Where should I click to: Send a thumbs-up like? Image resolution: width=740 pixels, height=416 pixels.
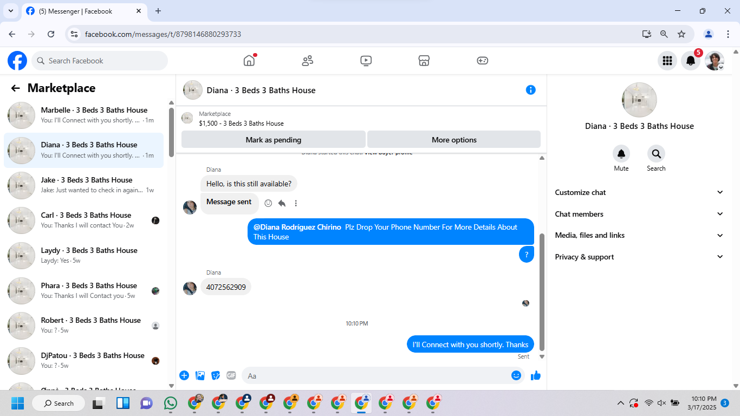tap(536, 375)
